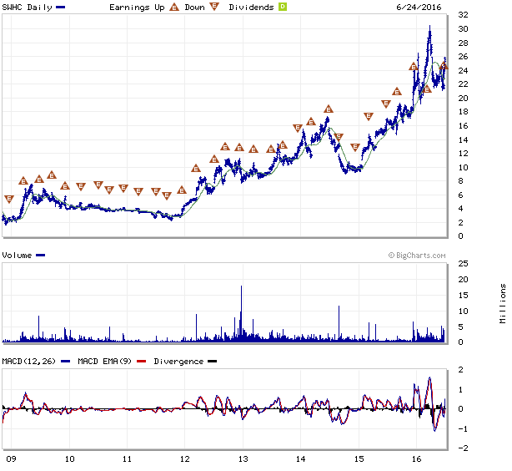Click the green Dividends D legend icon
The width and height of the screenshot is (512, 471).
click(x=282, y=7)
